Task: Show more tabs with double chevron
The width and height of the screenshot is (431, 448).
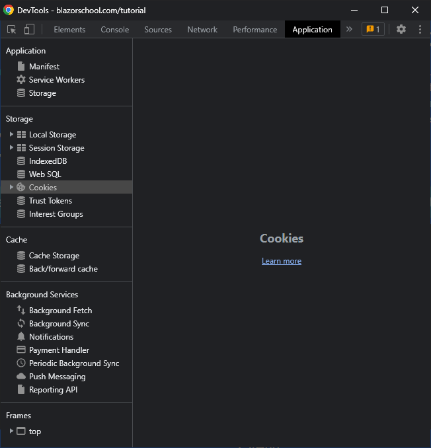Action: click(350, 29)
